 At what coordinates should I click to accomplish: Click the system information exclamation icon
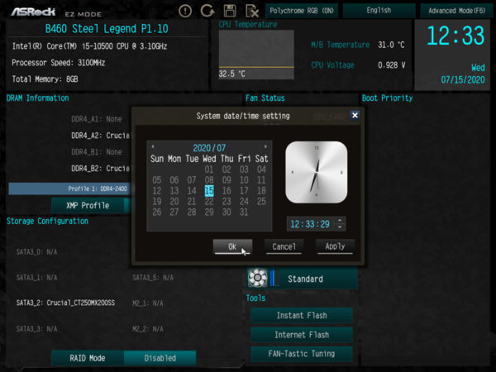point(185,12)
